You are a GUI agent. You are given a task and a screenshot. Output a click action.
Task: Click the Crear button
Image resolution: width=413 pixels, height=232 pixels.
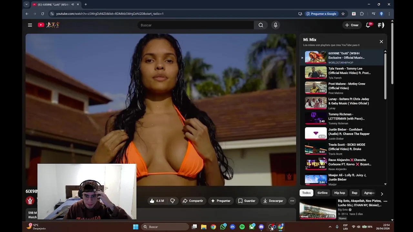click(x=352, y=25)
